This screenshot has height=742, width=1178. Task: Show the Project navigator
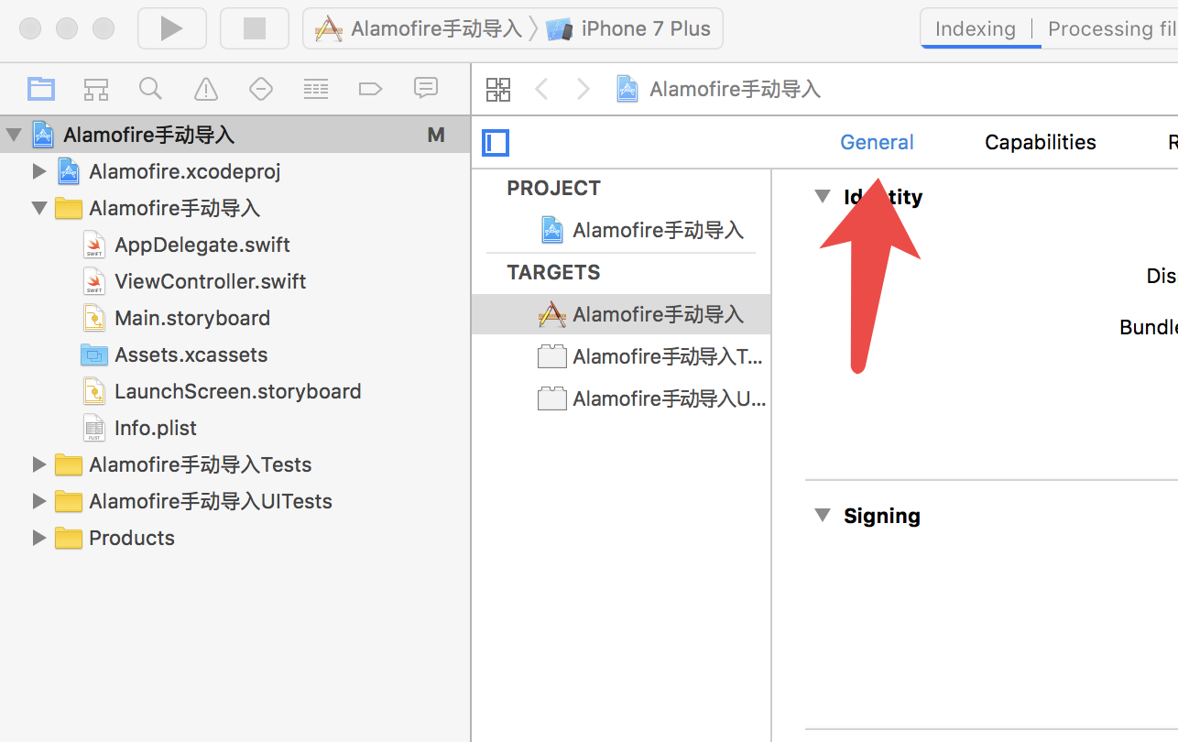[41, 89]
